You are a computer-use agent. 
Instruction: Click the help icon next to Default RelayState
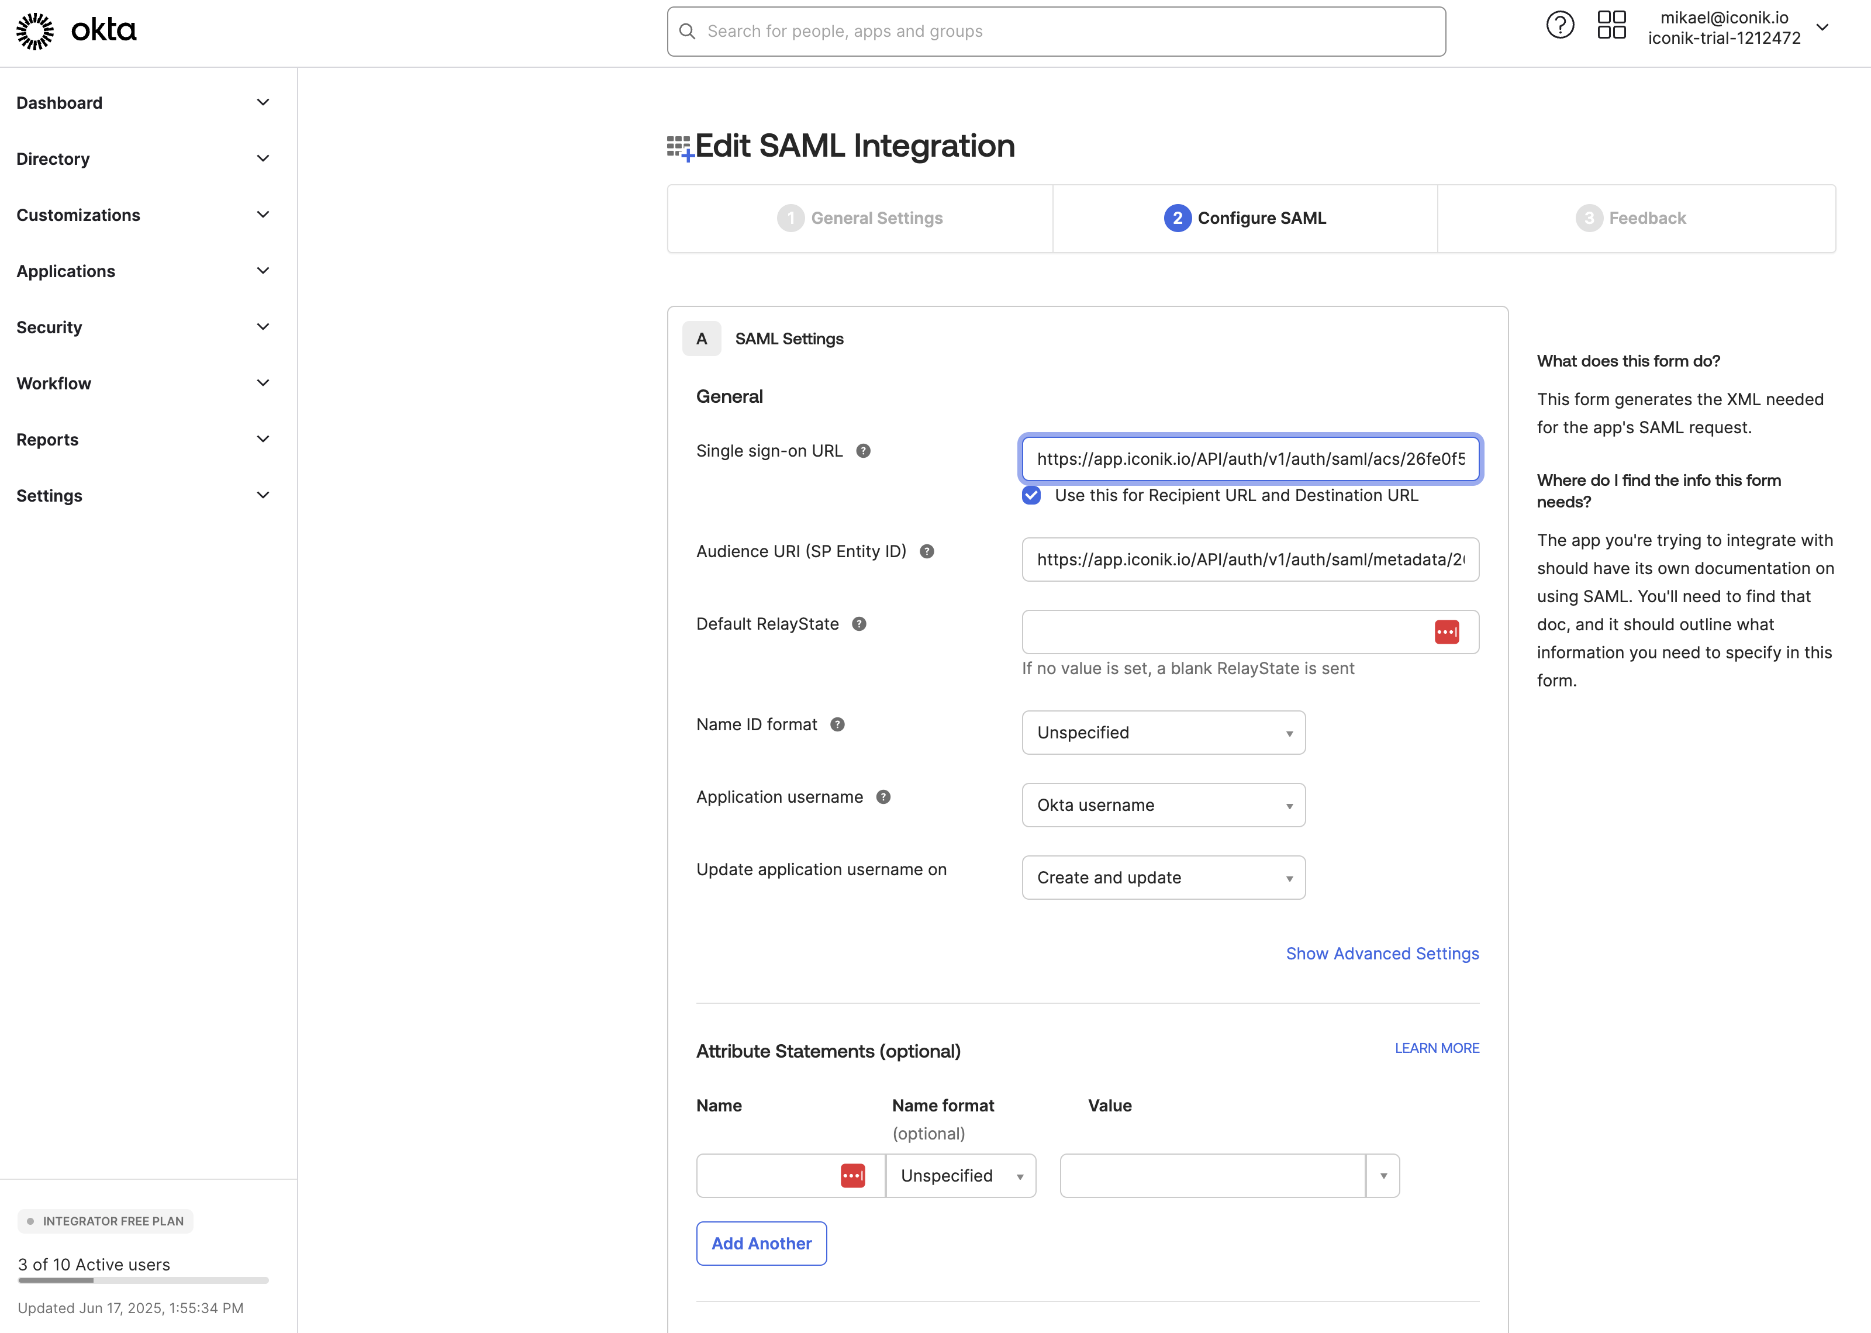858,624
